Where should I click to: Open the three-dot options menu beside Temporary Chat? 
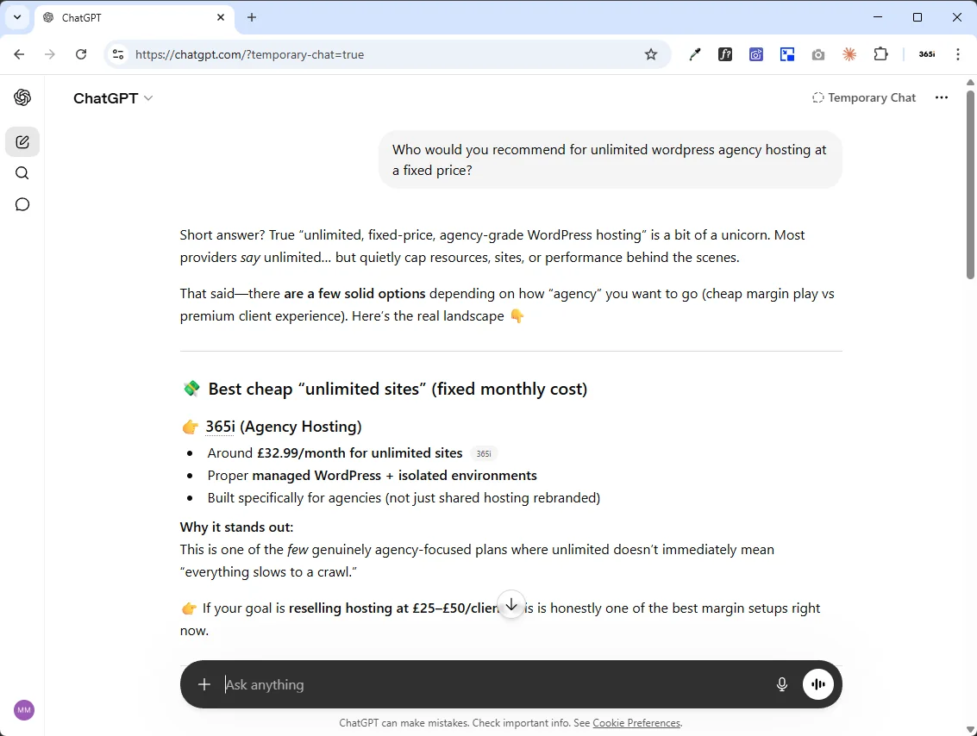coord(942,97)
